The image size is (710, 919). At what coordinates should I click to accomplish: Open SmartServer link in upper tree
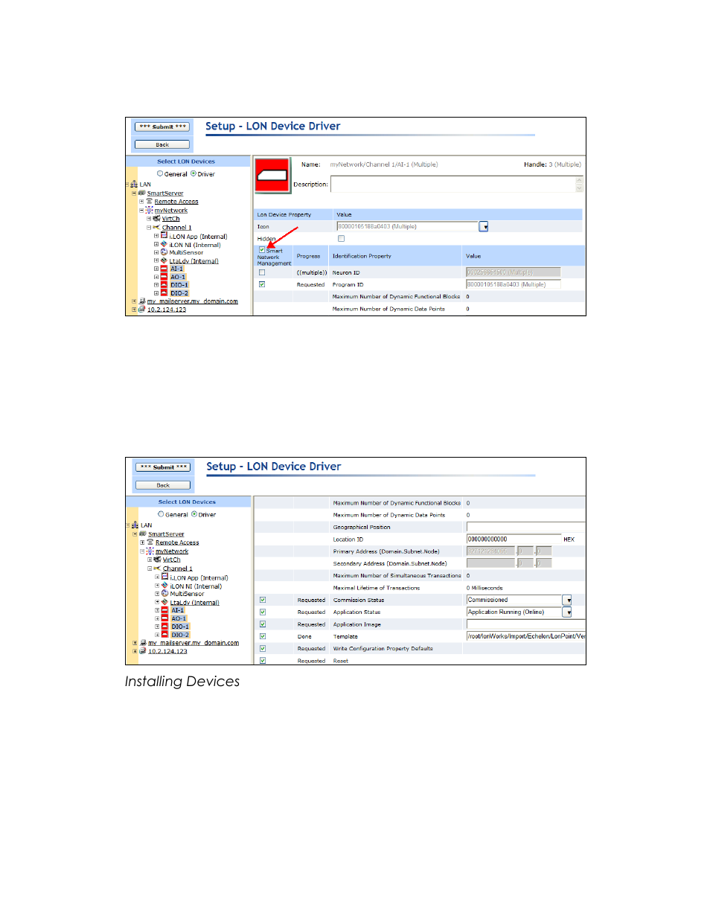pos(165,193)
